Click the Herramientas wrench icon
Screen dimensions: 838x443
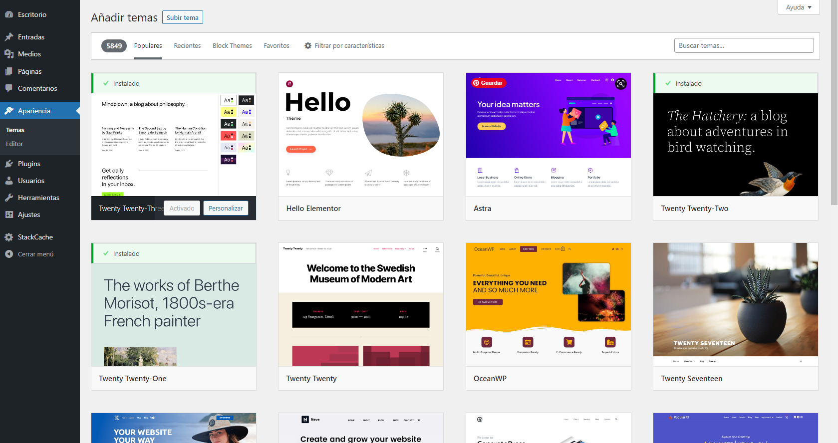9,198
